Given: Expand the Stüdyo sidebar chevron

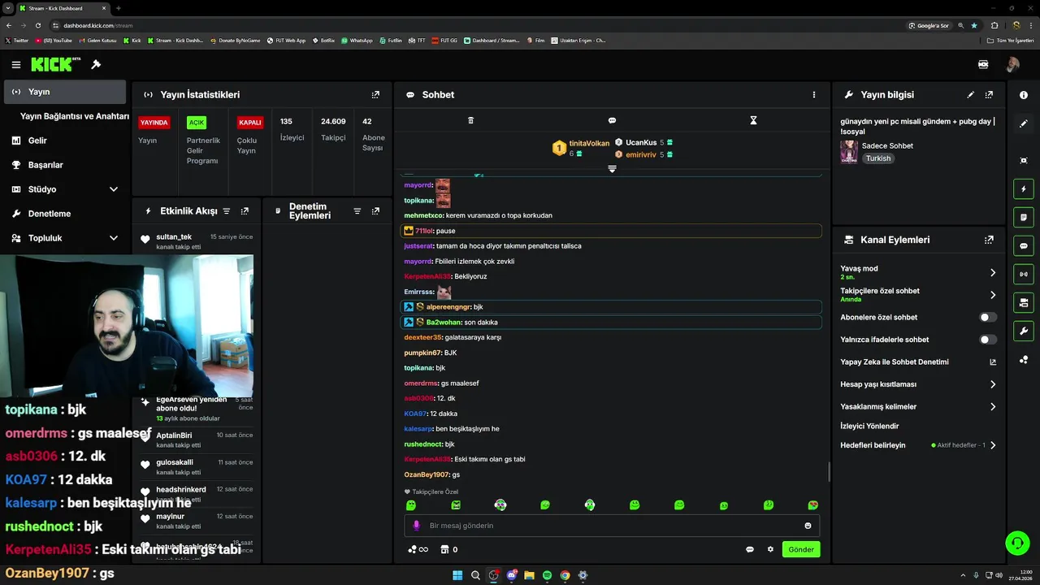Looking at the screenshot, I should coord(114,189).
